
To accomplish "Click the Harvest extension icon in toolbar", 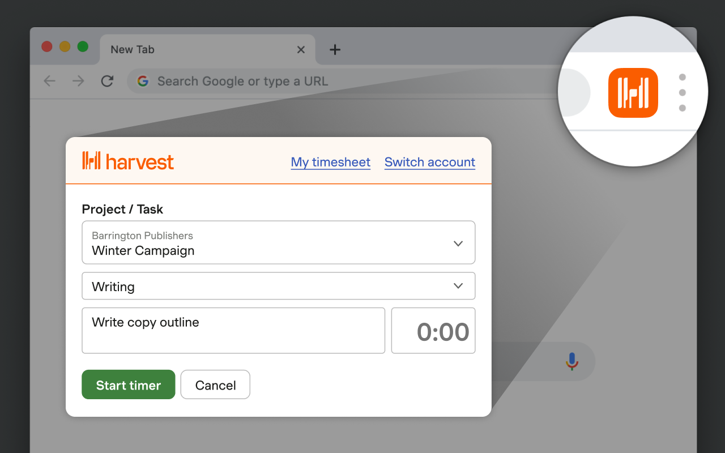I will 633,93.
